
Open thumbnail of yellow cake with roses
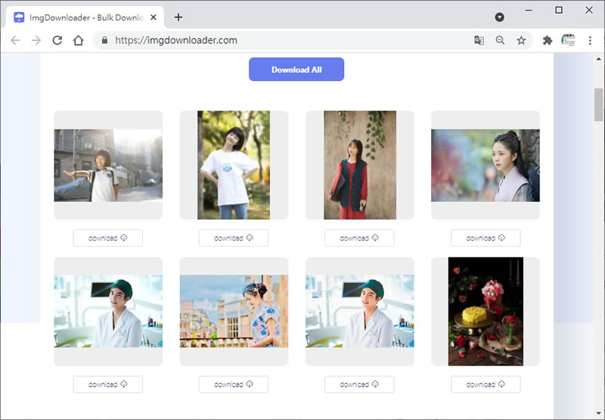point(486,311)
